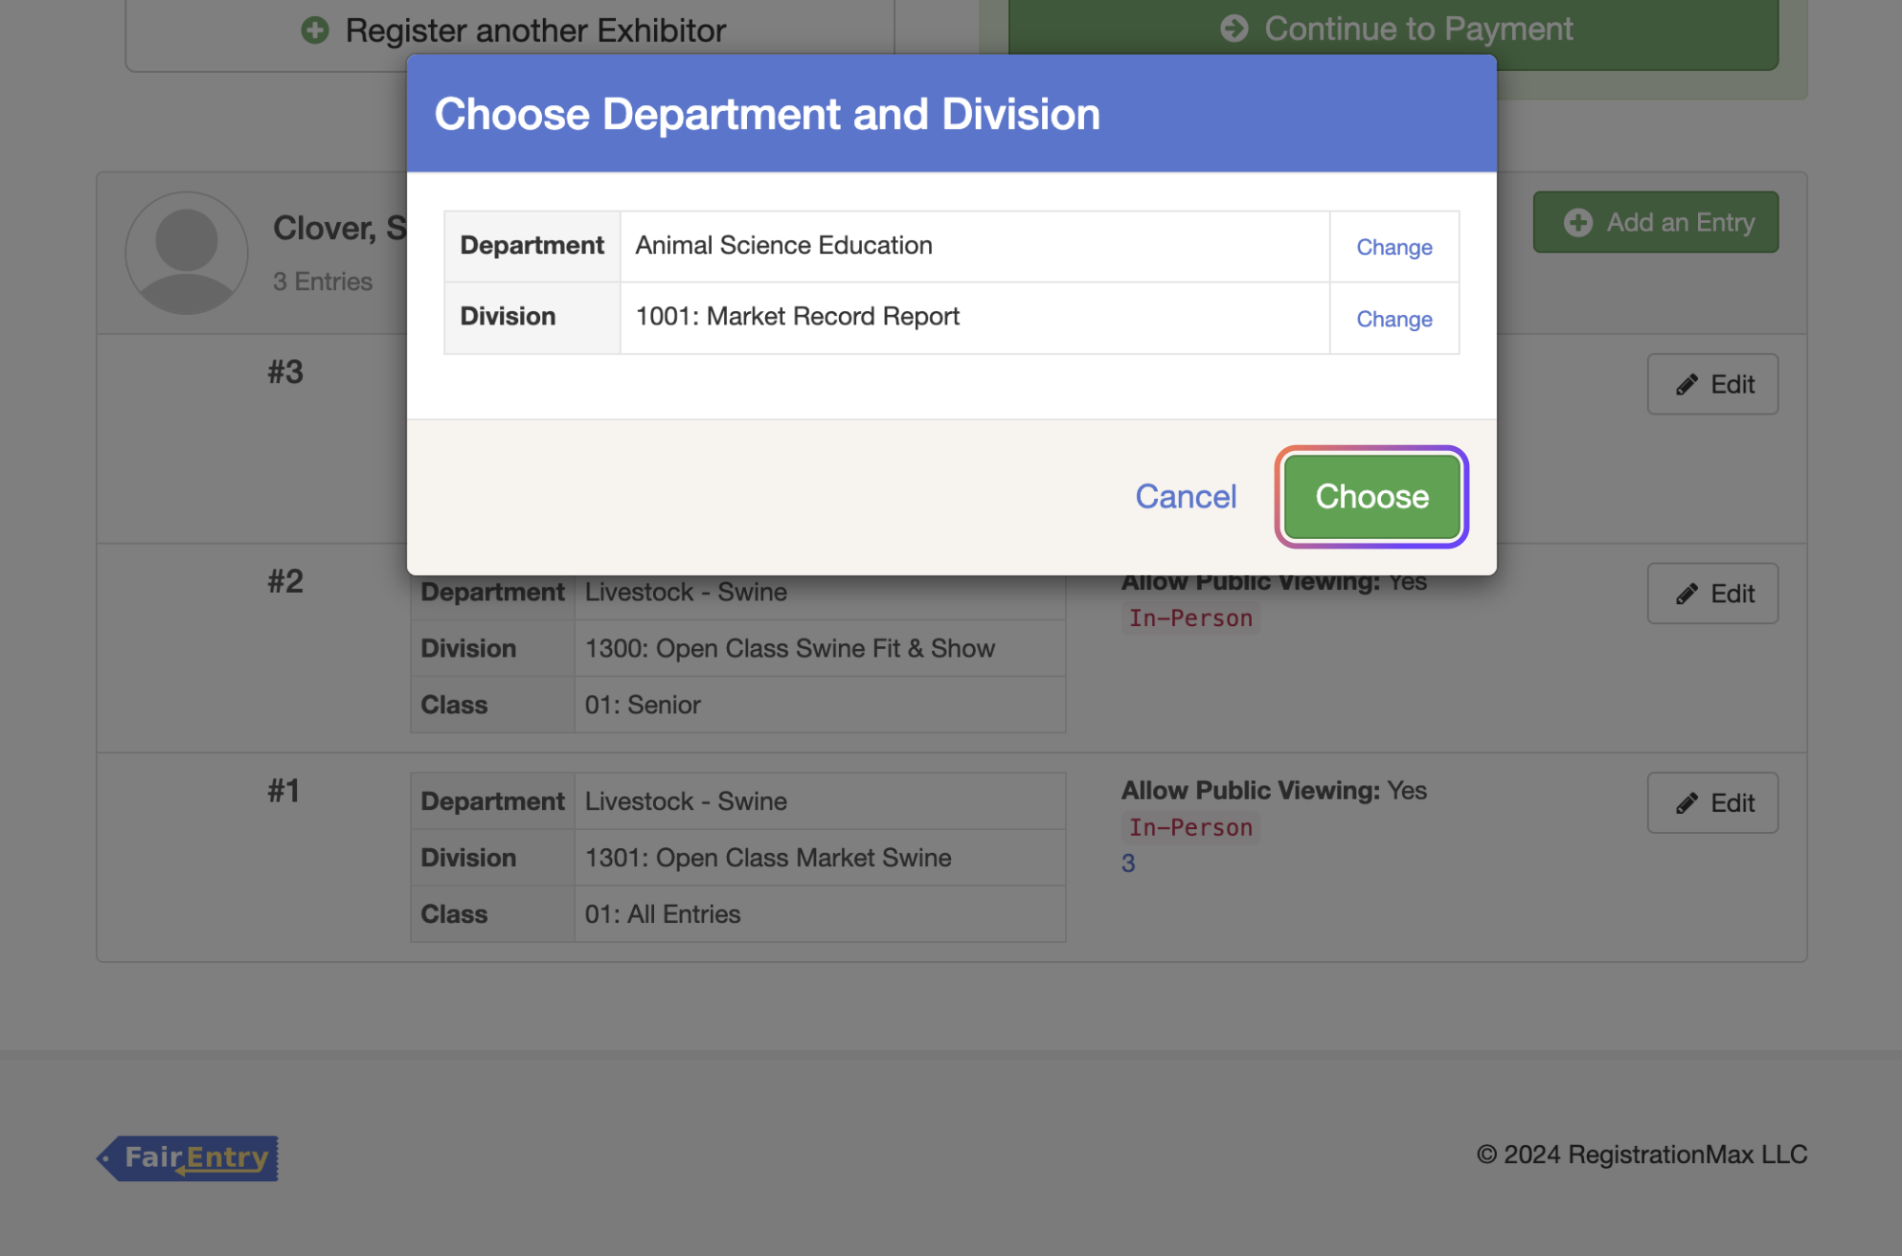This screenshot has height=1256, width=1902.
Task: Click Choose Department and Division title
Action: pos(767,114)
